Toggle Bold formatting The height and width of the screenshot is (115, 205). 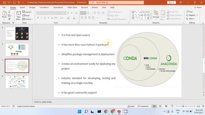pos(38,18)
